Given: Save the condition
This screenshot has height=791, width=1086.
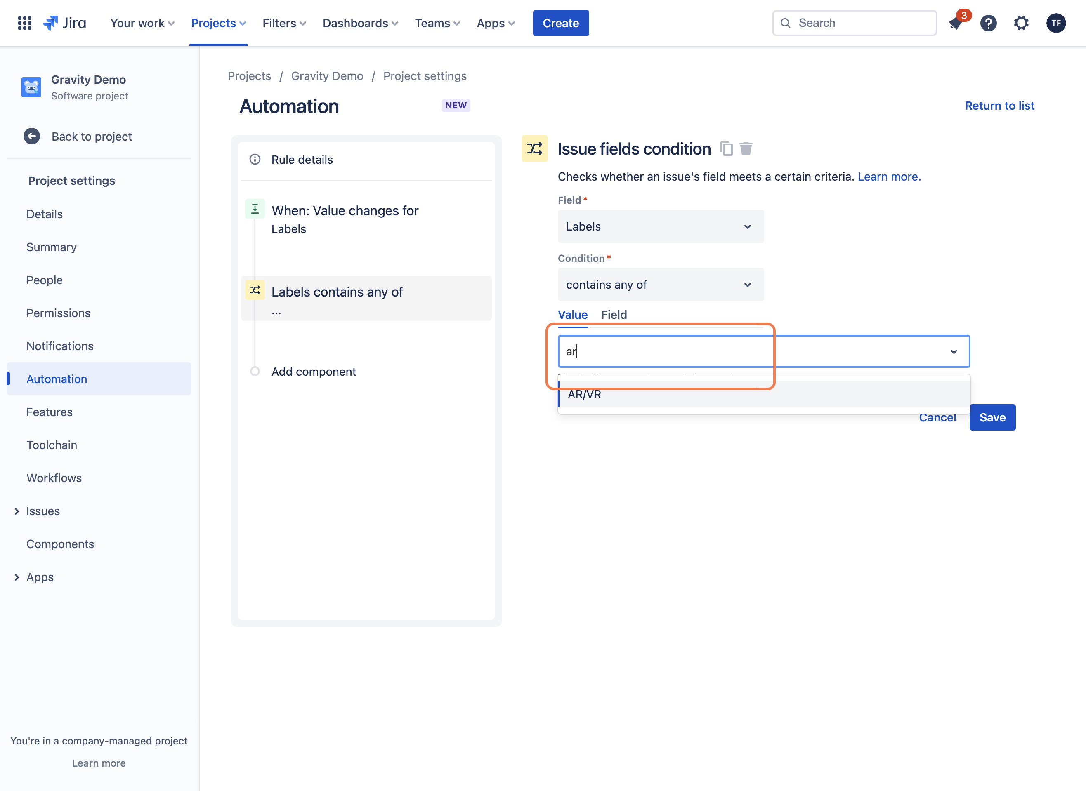Looking at the screenshot, I should (x=992, y=417).
